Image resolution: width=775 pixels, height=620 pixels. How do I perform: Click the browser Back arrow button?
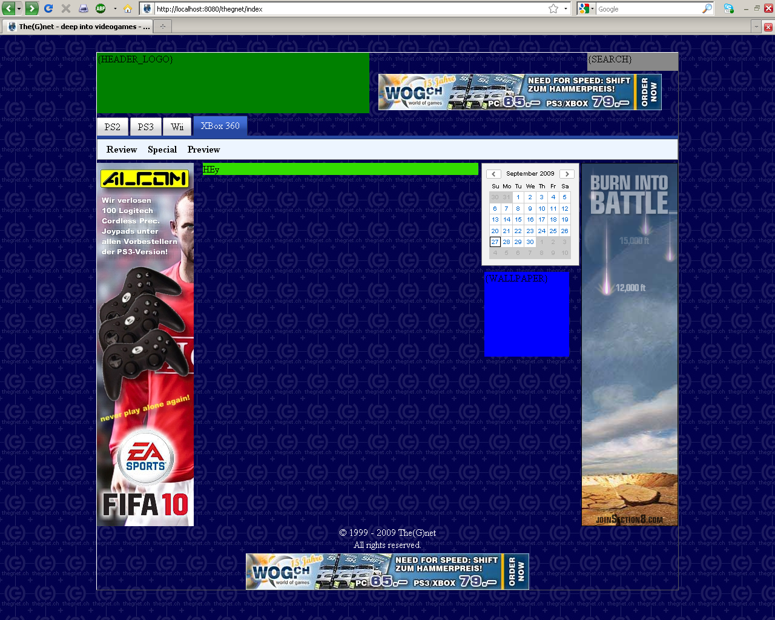pos(9,8)
